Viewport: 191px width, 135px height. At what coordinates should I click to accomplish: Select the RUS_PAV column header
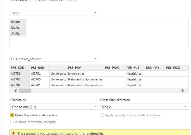click(x=155, y=68)
